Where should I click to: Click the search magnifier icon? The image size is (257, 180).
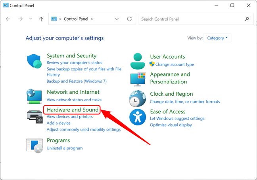[x=247, y=19]
